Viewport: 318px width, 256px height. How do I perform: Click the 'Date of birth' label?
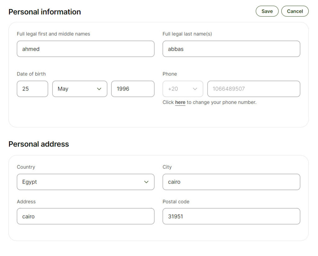click(31, 74)
